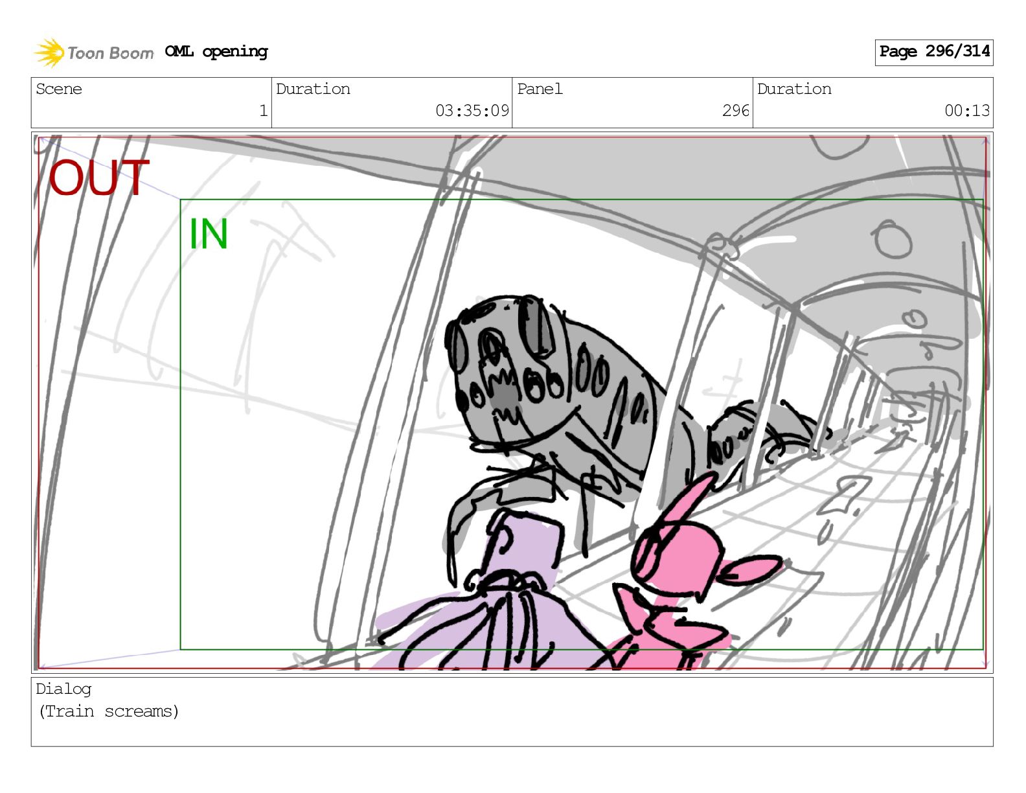
Task: Click the panel duration 00:13
Action: [967, 111]
